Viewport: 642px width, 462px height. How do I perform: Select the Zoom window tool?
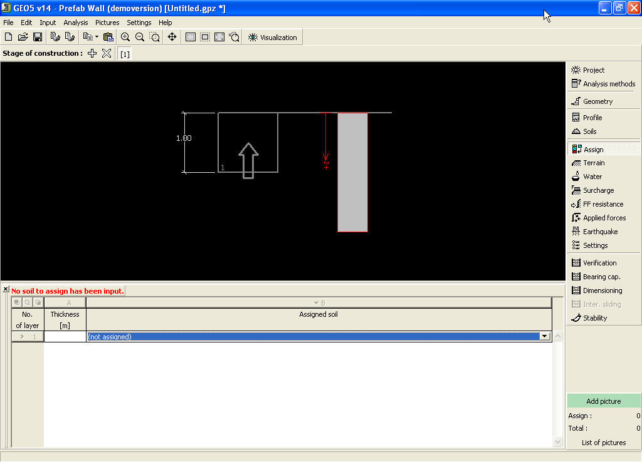(154, 37)
